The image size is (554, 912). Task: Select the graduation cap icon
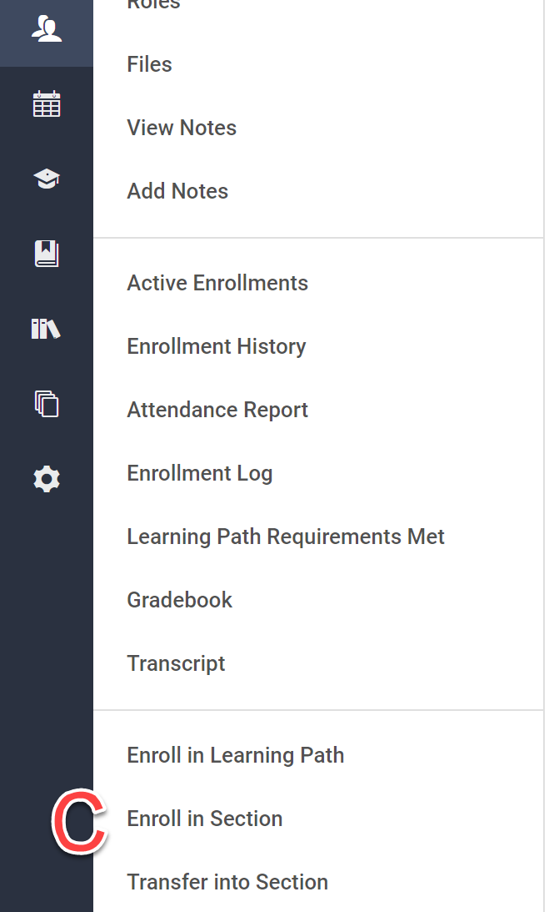(x=47, y=179)
